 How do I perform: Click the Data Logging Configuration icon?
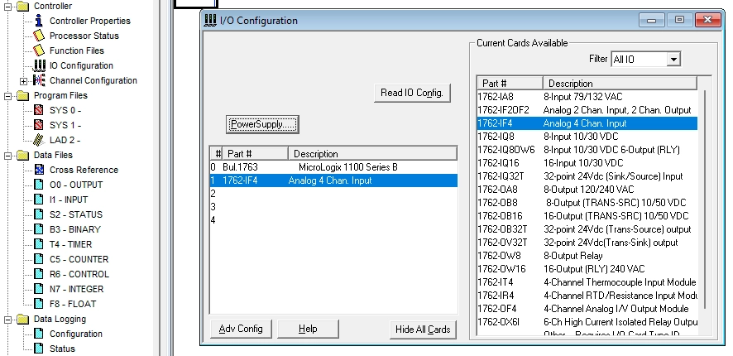[39, 334]
